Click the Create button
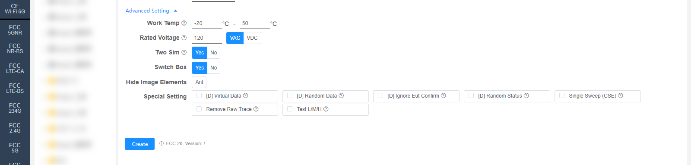Viewport: 691px width, 165px height. 139,144
